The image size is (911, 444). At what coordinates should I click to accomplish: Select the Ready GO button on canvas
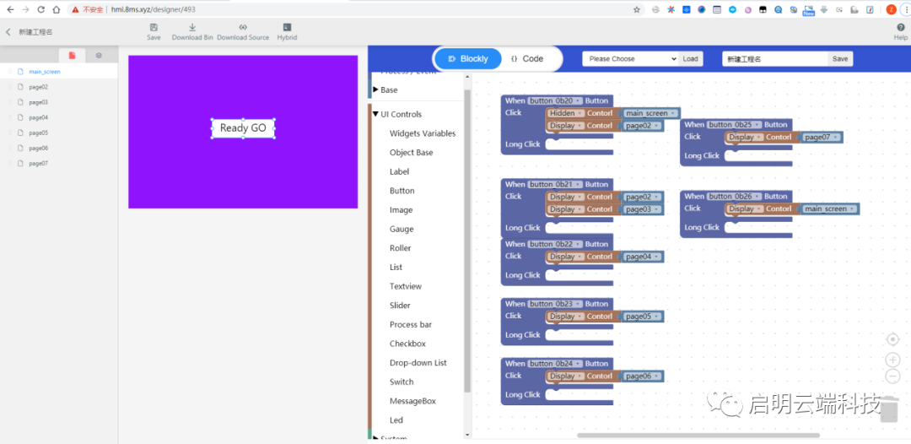(x=243, y=128)
